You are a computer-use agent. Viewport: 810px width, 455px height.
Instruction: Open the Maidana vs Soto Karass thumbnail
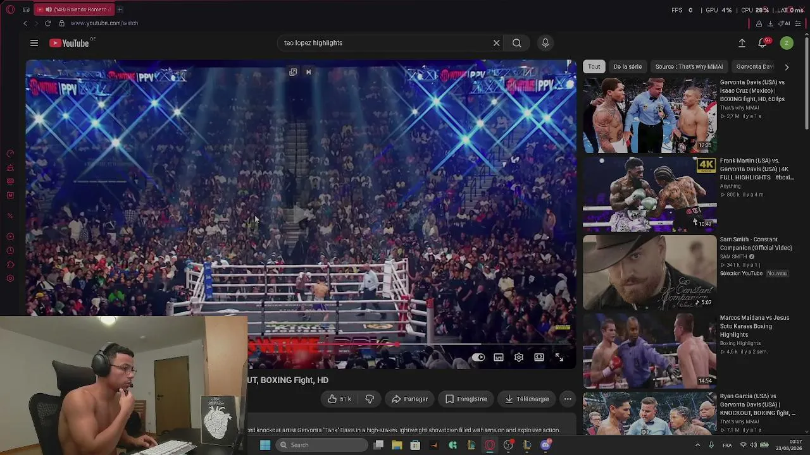(x=650, y=351)
